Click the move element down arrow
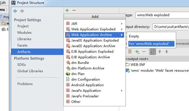 167,52
